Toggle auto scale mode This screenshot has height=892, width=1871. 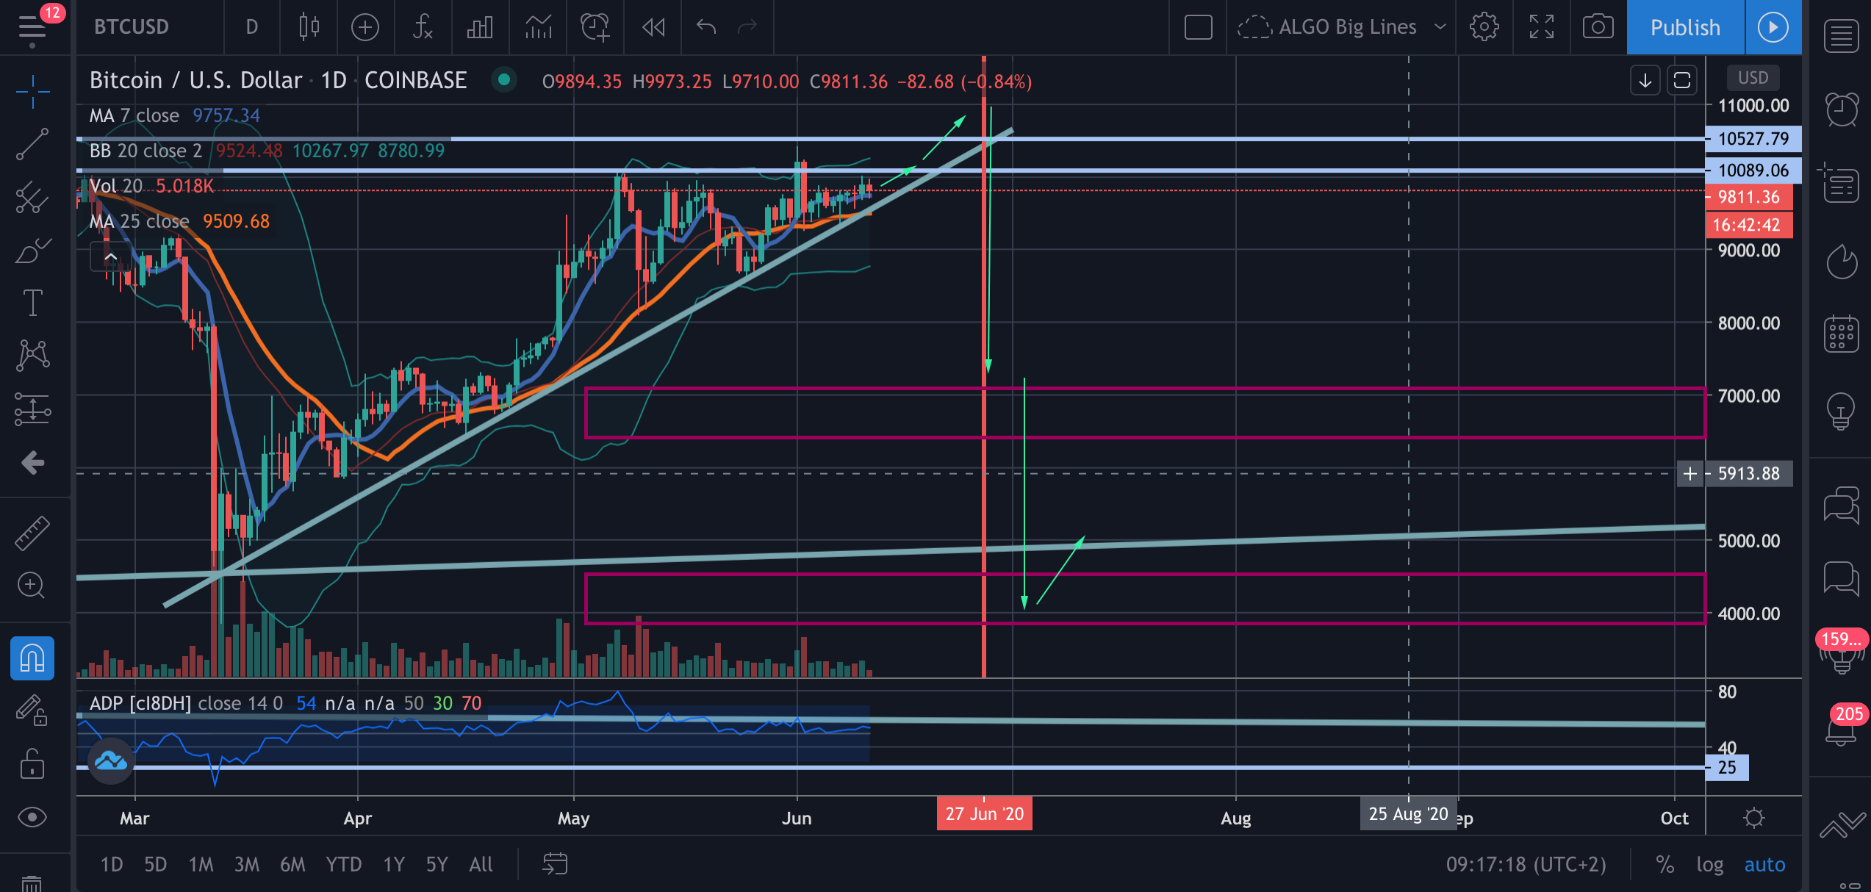(x=1764, y=864)
